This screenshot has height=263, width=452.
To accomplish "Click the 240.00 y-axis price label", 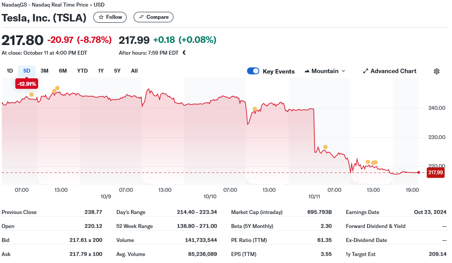I will 437,108.
